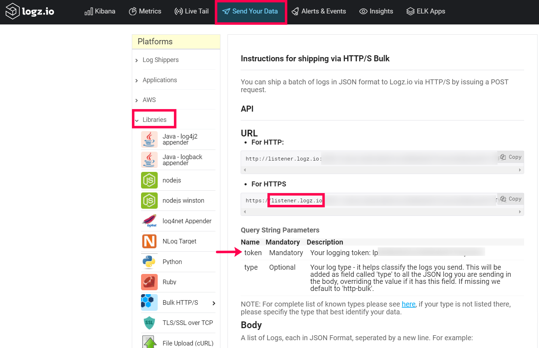
Task: Click the Python logo icon
Action: pyautogui.click(x=149, y=262)
